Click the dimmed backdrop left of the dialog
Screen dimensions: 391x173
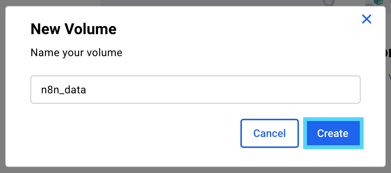[x=3, y=87]
